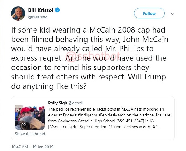Click the 1:00 video duration label

coord(22,125)
